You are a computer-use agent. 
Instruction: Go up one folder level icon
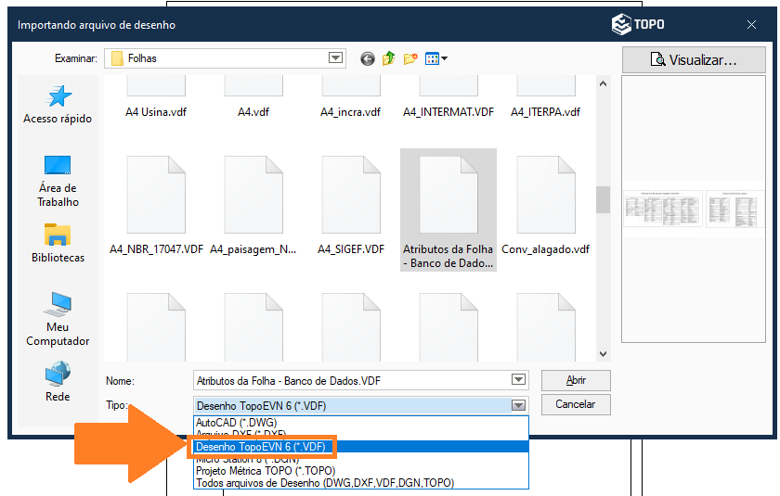point(389,58)
